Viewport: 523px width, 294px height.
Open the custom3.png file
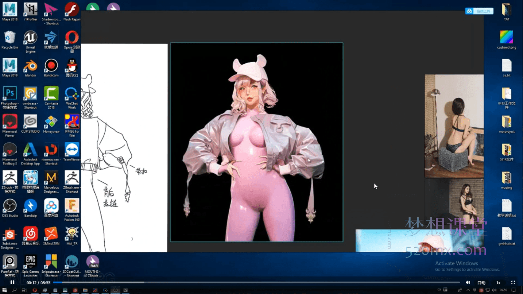tap(506, 39)
